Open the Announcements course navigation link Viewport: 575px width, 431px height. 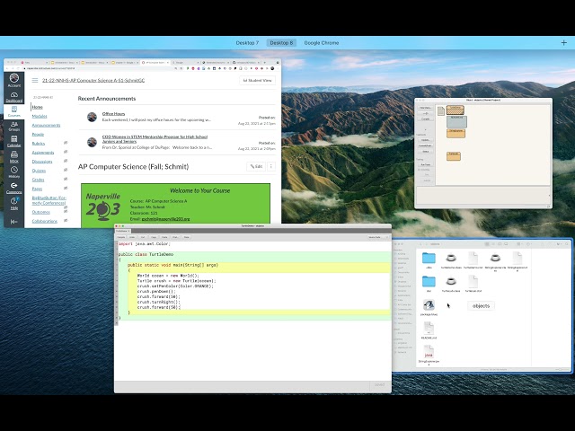point(46,126)
